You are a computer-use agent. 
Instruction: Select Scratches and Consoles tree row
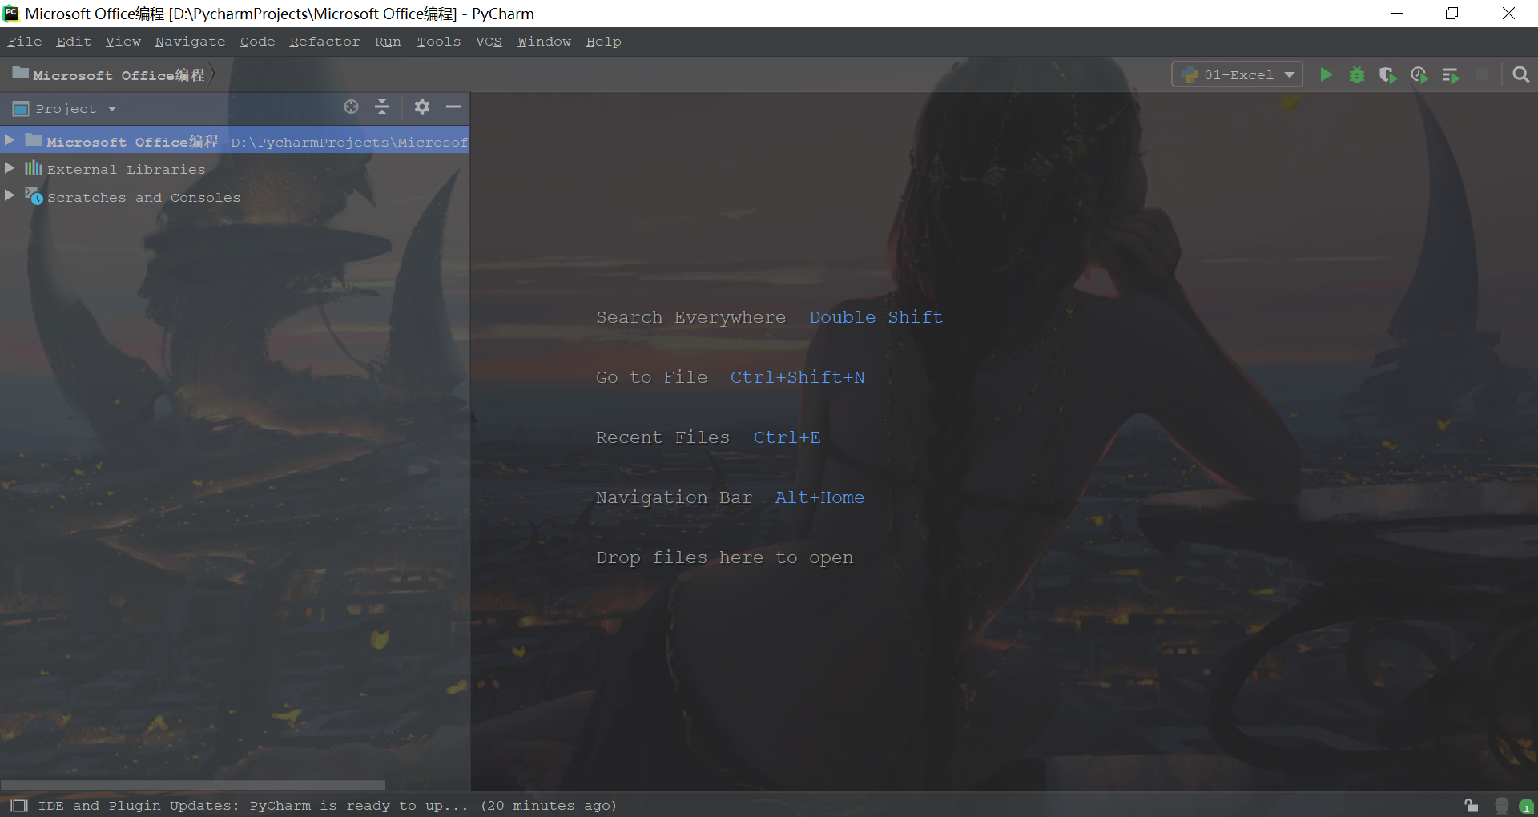click(235, 196)
